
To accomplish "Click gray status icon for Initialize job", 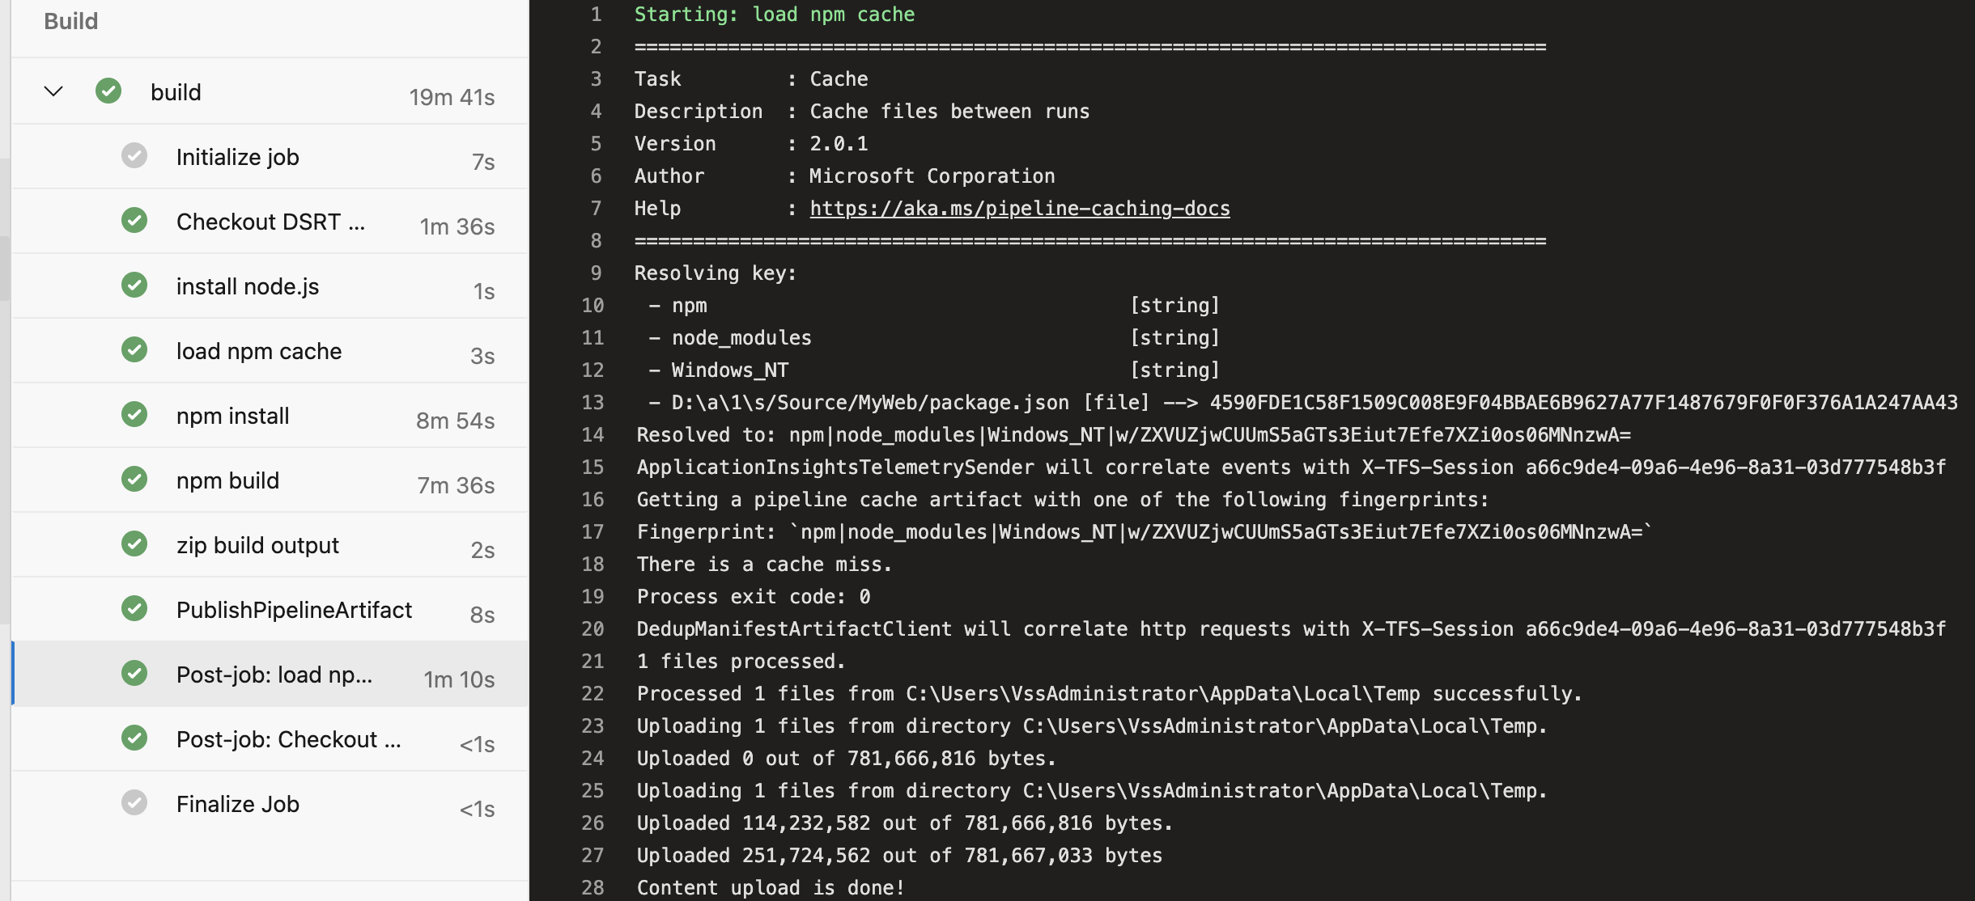I will tap(134, 155).
